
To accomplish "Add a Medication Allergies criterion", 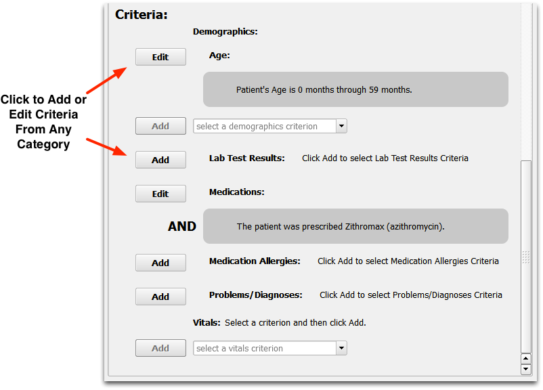I will 160,263.
